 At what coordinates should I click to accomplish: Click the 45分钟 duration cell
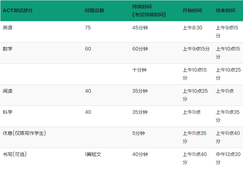140,28
